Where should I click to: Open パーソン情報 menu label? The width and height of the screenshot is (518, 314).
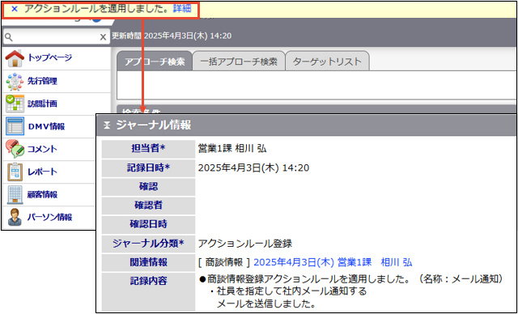click(50, 217)
